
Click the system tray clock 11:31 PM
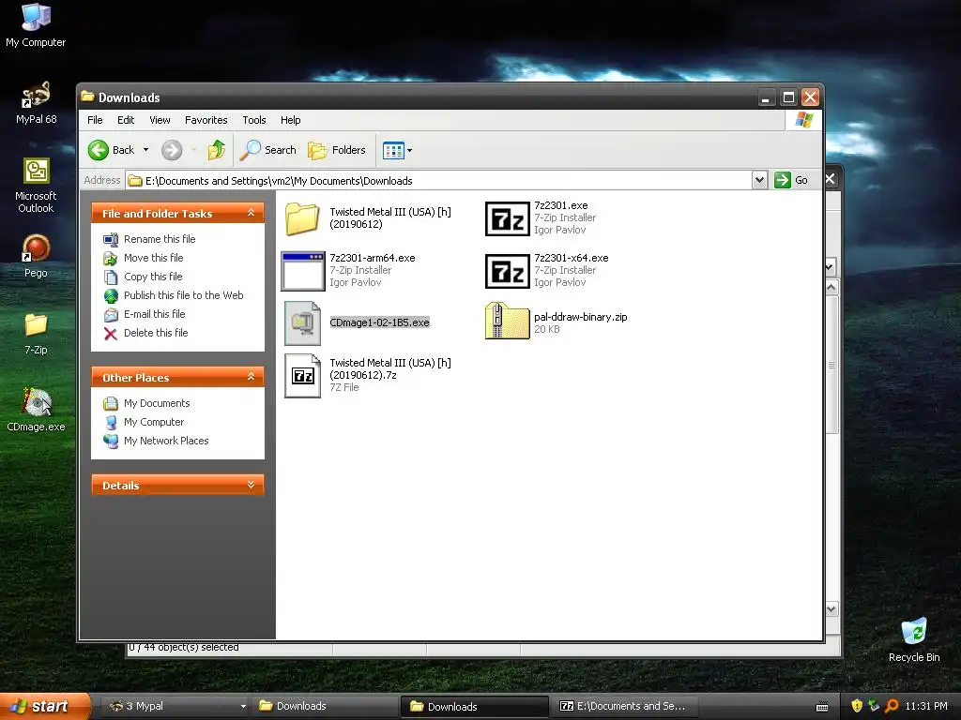click(x=926, y=706)
